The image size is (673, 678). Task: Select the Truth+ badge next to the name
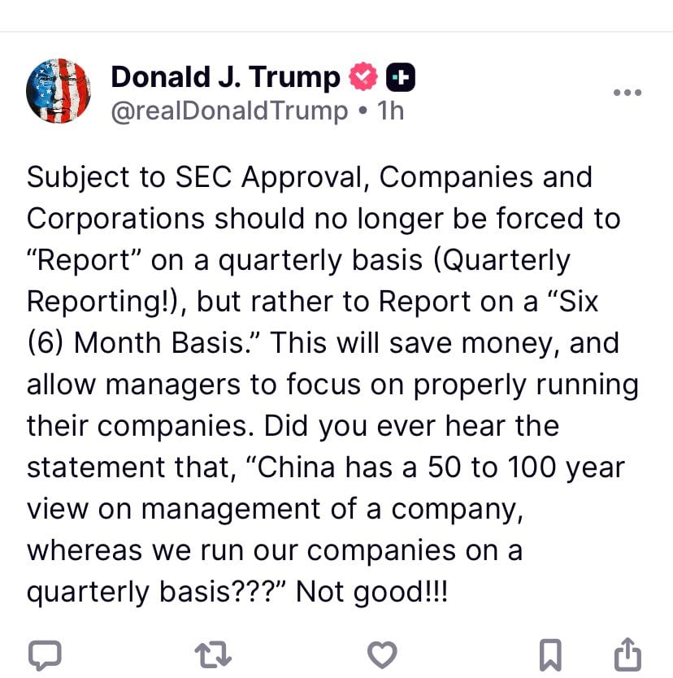[400, 76]
